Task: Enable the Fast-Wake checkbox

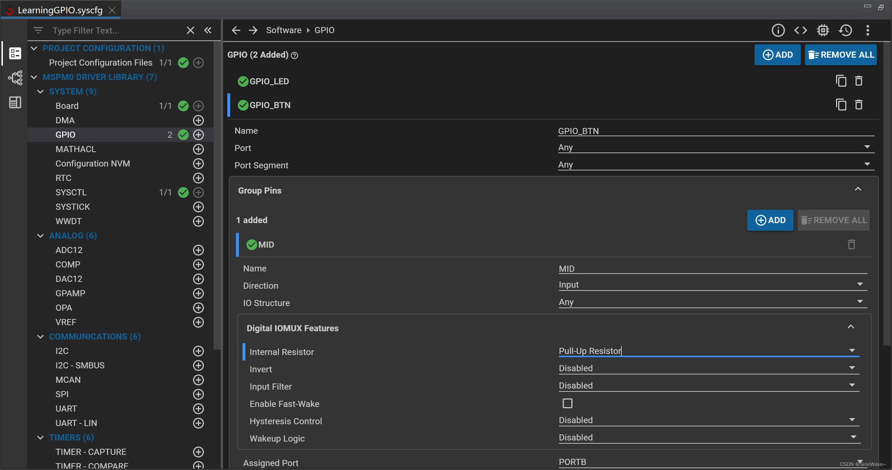Action: pyautogui.click(x=567, y=403)
